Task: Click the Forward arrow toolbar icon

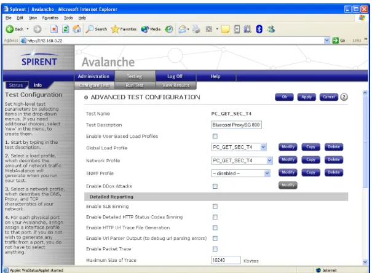Action: (x=38, y=29)
